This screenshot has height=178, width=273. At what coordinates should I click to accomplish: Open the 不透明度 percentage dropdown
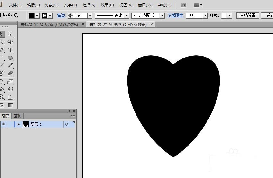click(x=205, y=15)
